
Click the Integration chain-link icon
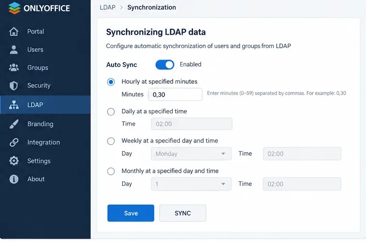point(14,142)
